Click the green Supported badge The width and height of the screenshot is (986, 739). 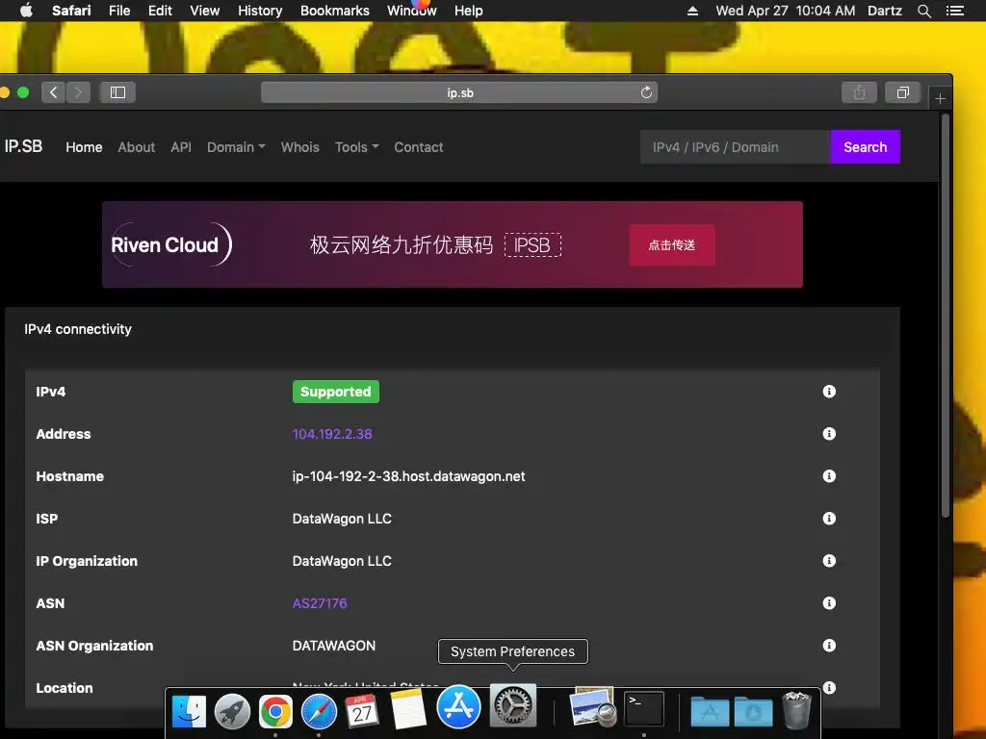(x=336, y=392)
